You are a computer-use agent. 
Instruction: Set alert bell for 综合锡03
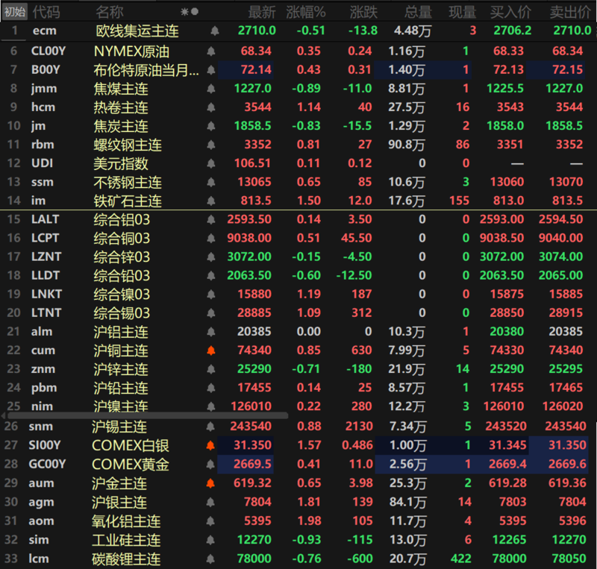coord(211,313)
